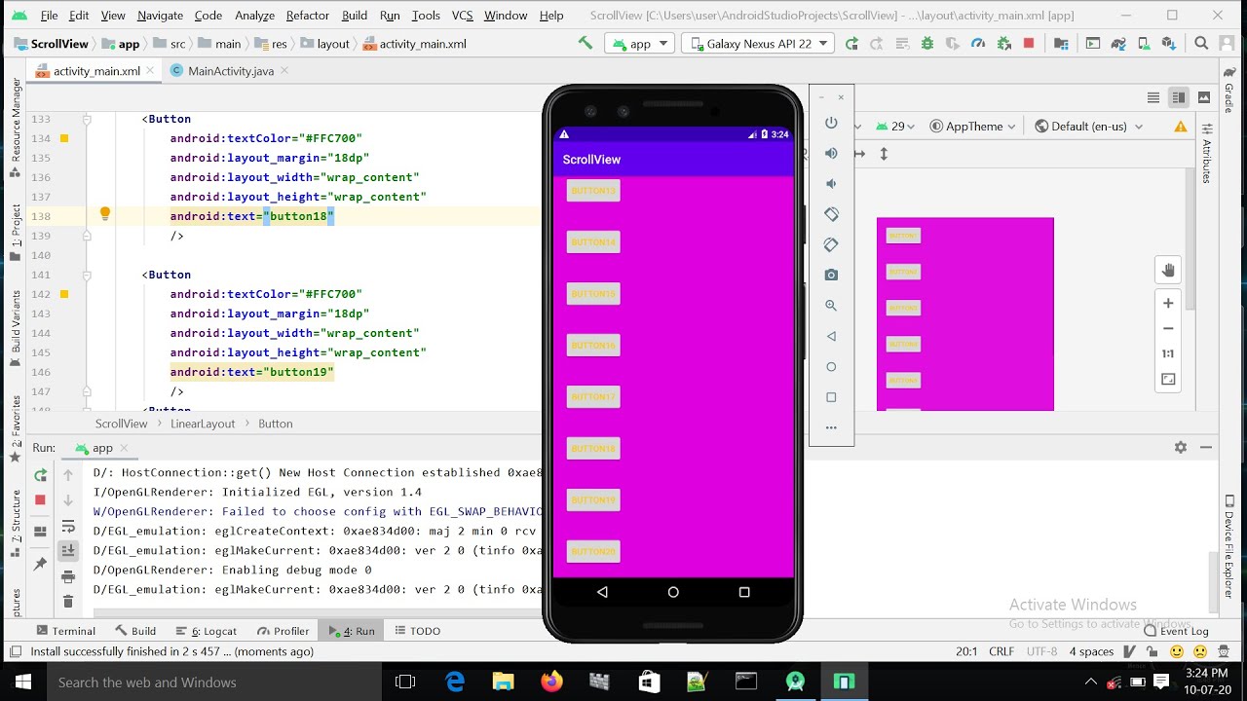
Task: Tap BUTTON16 in the emulator app
Action: pos(593,346)
